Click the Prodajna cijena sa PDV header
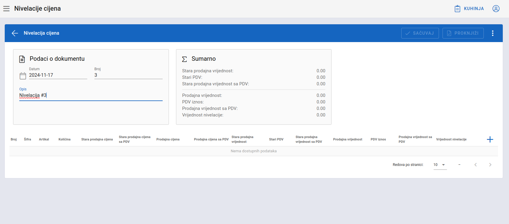Image resolution: width=509 pixels, height=224 pixels. point(211,139)
